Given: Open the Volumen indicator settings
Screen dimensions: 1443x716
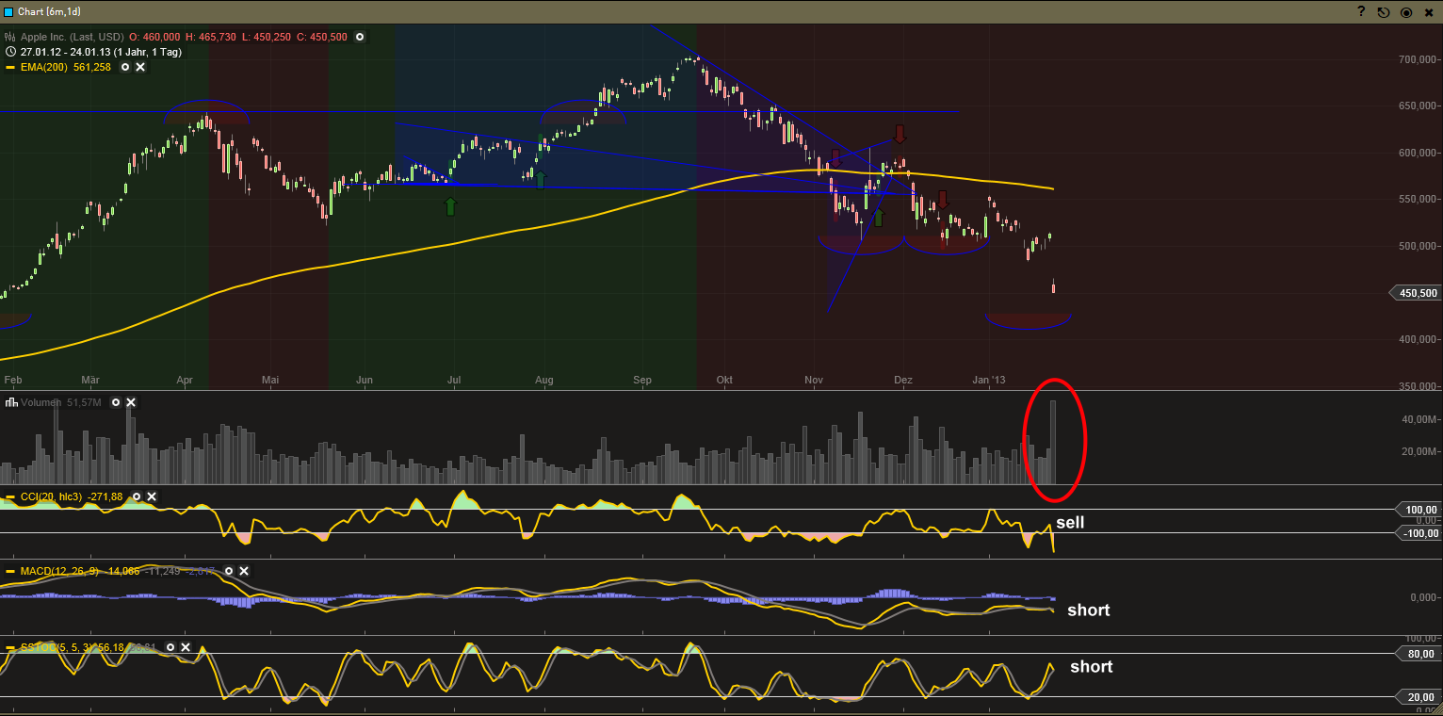Looking at the screenshot, I should click(x=116, y=402).
